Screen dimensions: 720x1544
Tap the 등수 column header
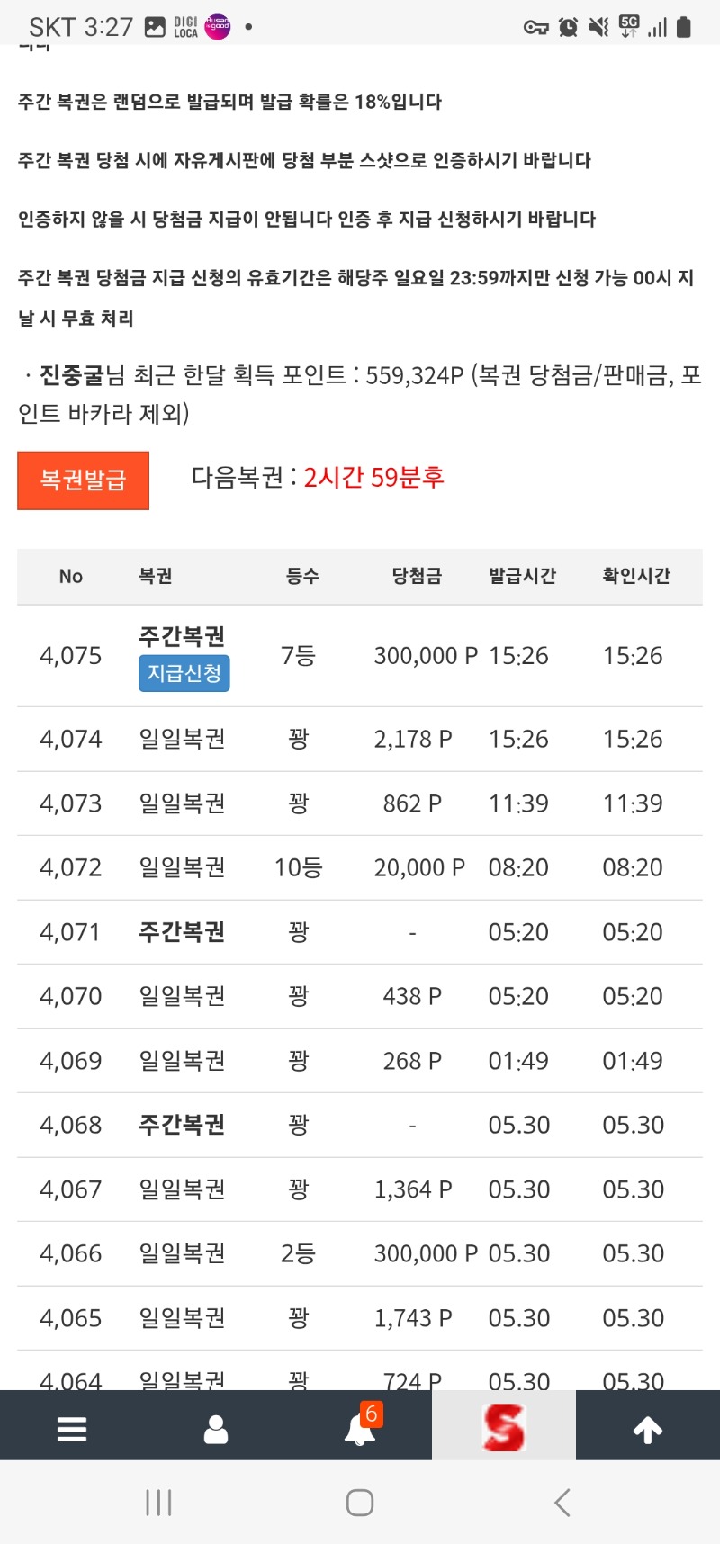(x=302, y=576)
